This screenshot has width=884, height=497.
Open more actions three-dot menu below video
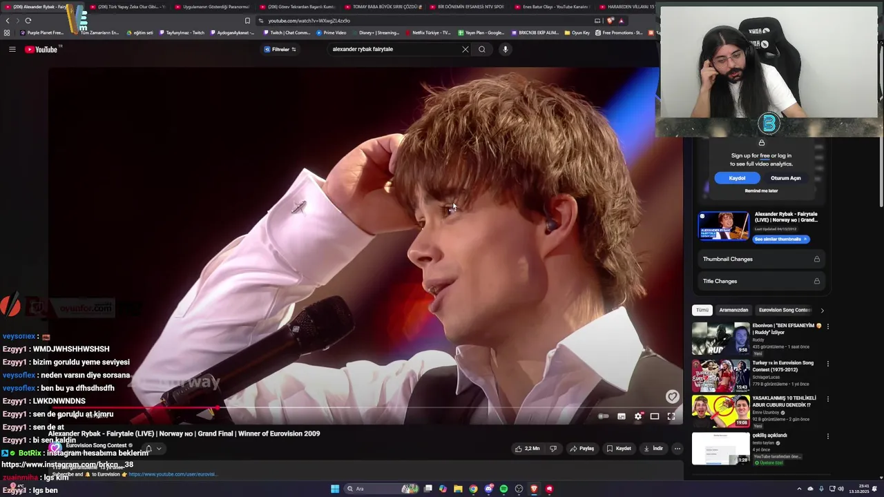point(678,449)
